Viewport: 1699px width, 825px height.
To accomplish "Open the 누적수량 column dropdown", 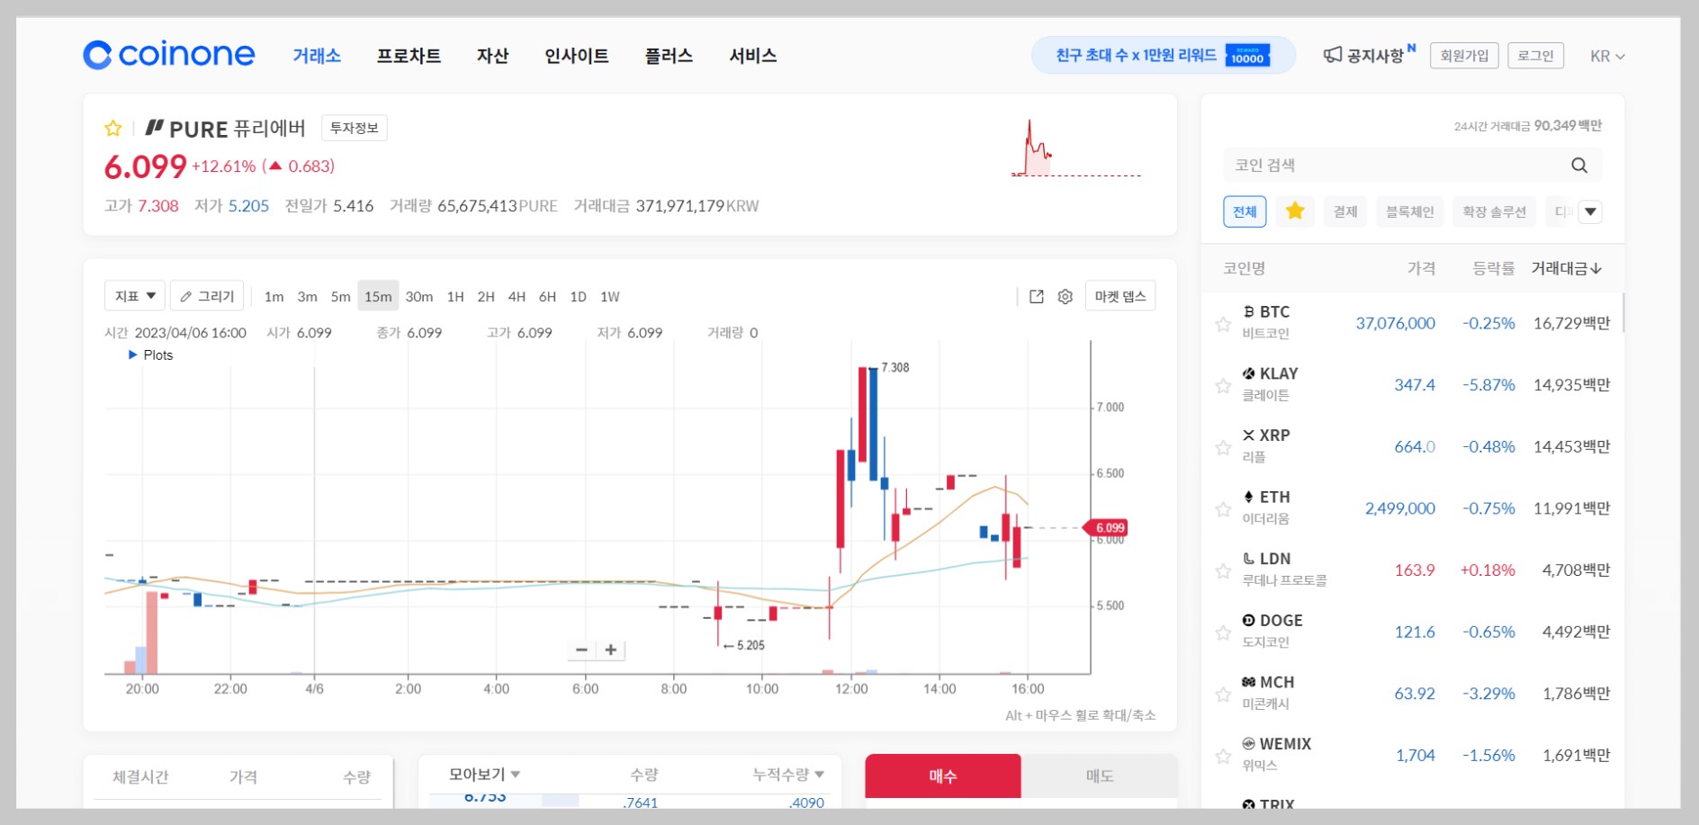I will click(788, 775).
